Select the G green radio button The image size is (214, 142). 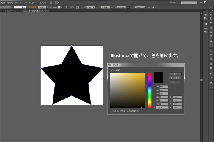click(155, 100)
